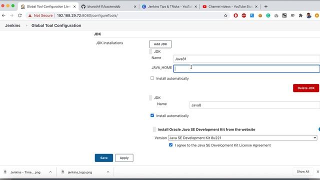320x180 pixels.
Task: Focus the JAVA_HOME input field
Action: click(x=246, y=68)
